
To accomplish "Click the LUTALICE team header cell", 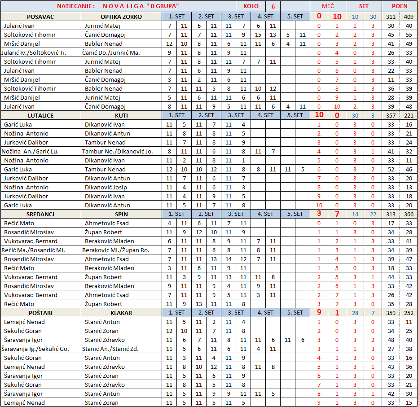I will pos(40,115).
